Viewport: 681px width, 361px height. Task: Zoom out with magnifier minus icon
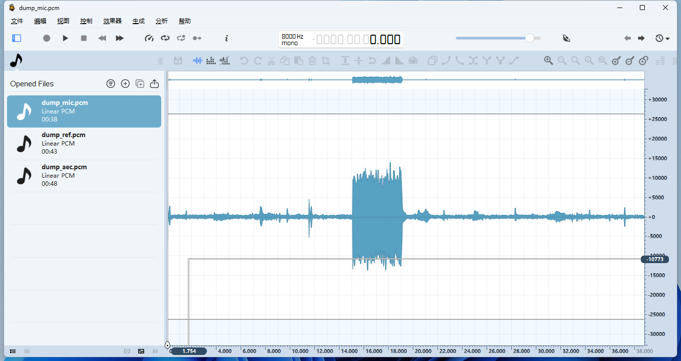coord(562,61)
